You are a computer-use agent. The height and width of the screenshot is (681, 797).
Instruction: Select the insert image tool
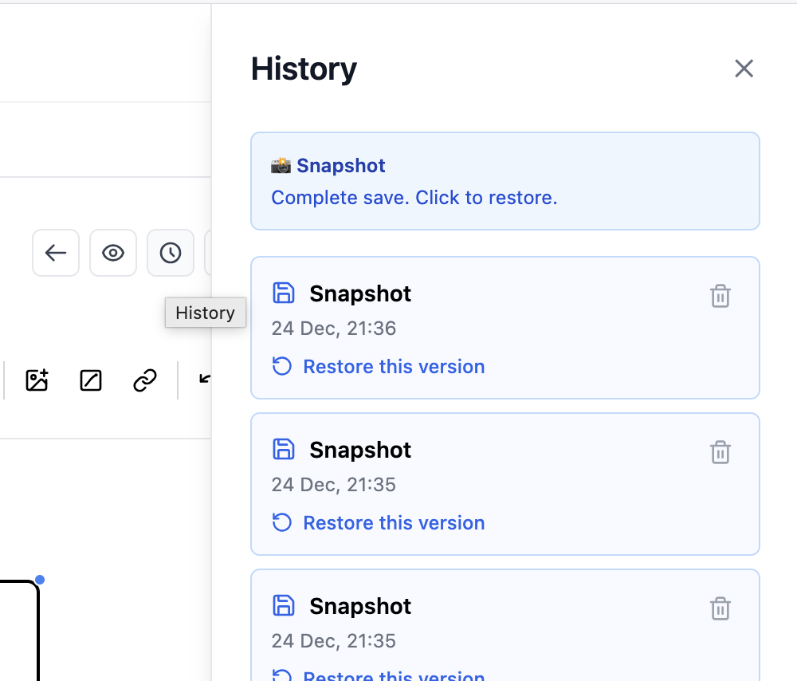coord(37,381)
